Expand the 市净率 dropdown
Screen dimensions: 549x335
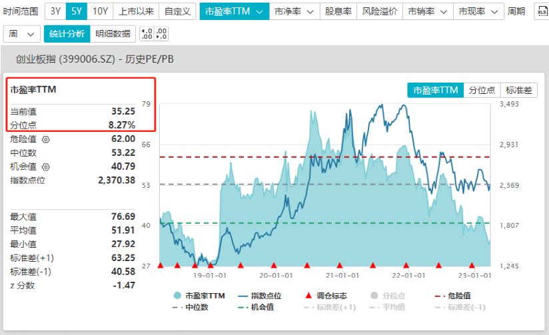[x=294, y=11]
